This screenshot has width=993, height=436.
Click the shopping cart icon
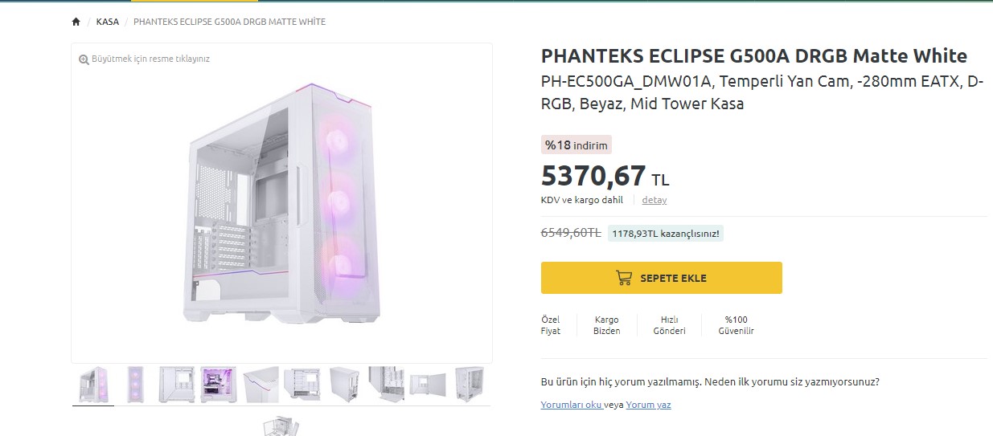click(x=623, y=278)
